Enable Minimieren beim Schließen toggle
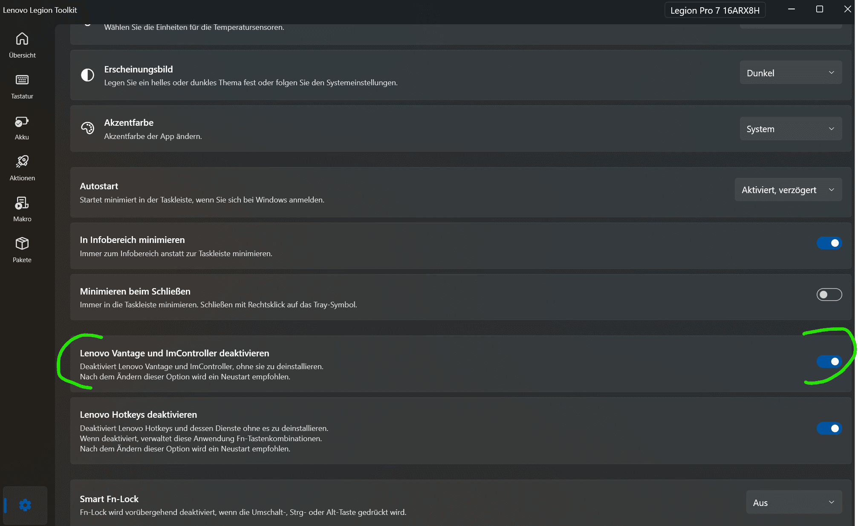The height and width of the screenshot is (526, 858). pos(829,295)
